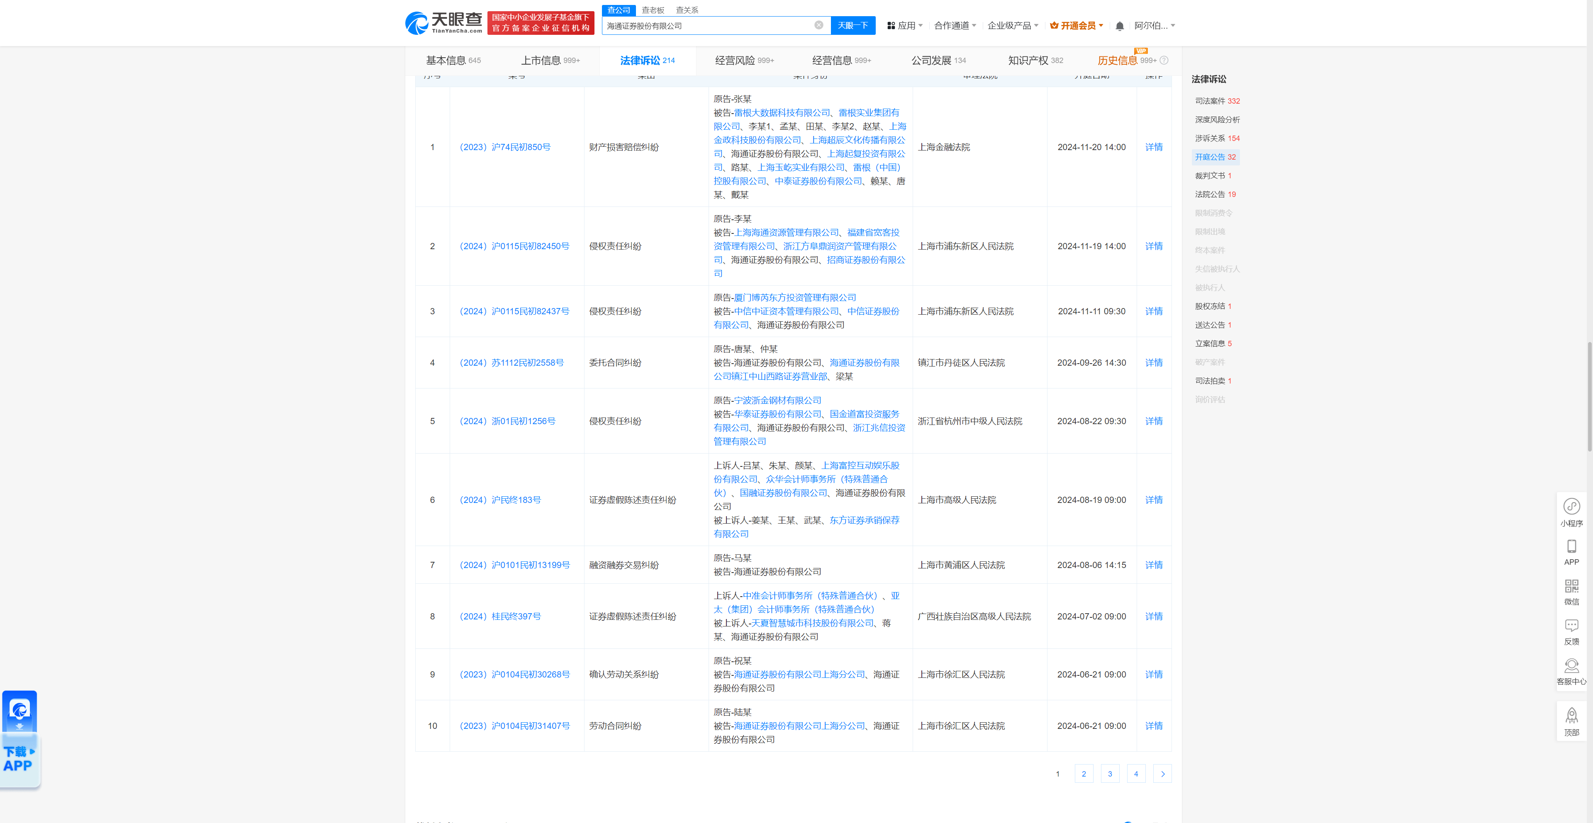Select 开庭公告 32 in sidebar
Image resolution: width=1593 pixels, height=823 pixels.
coord(1215,157)
